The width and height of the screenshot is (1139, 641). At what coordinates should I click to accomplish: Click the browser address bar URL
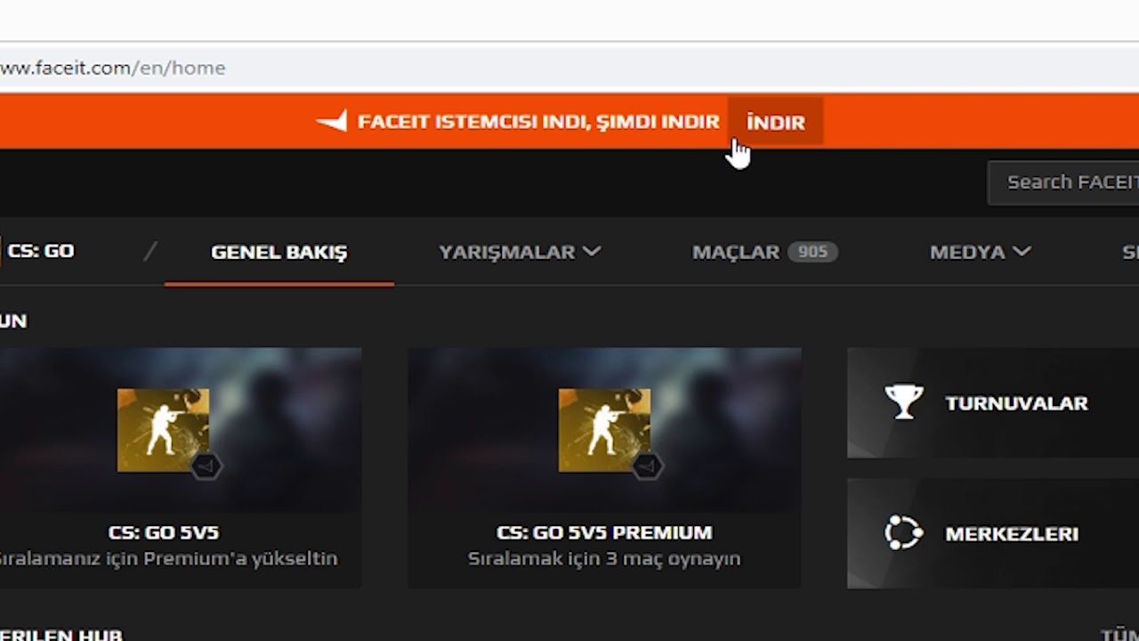click(x=112, y=68)
